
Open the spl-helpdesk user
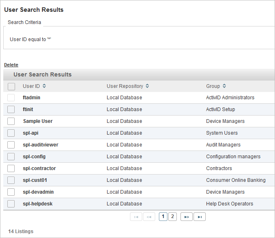click(38, 204)
